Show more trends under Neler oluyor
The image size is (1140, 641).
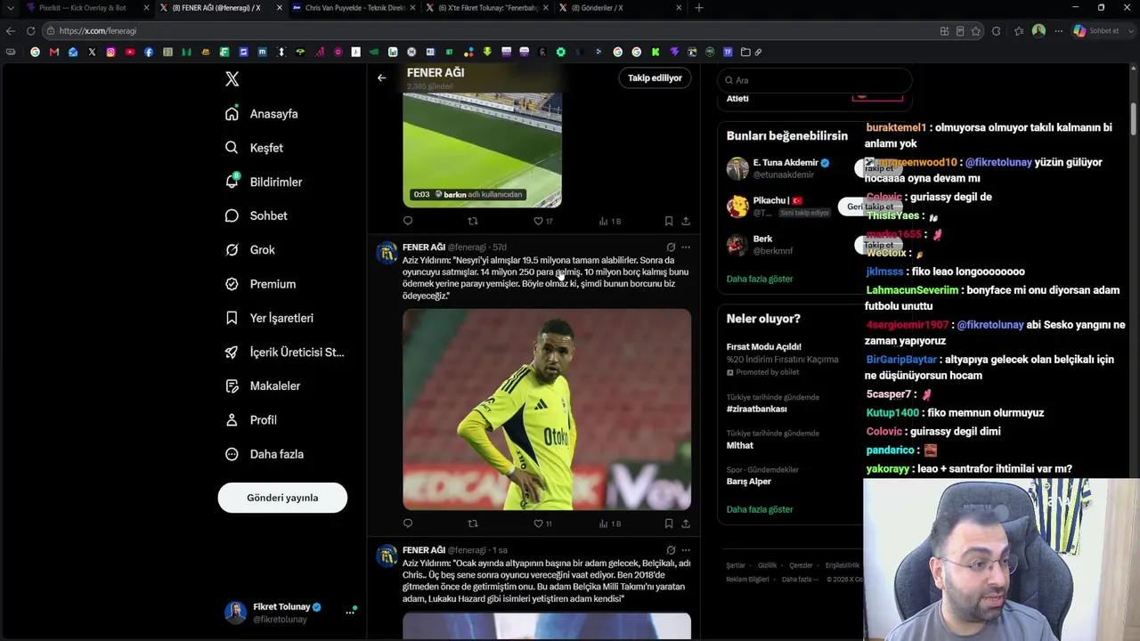pos(760,509)
